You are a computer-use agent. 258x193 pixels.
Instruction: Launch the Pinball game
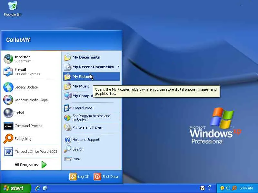point(31,113)
